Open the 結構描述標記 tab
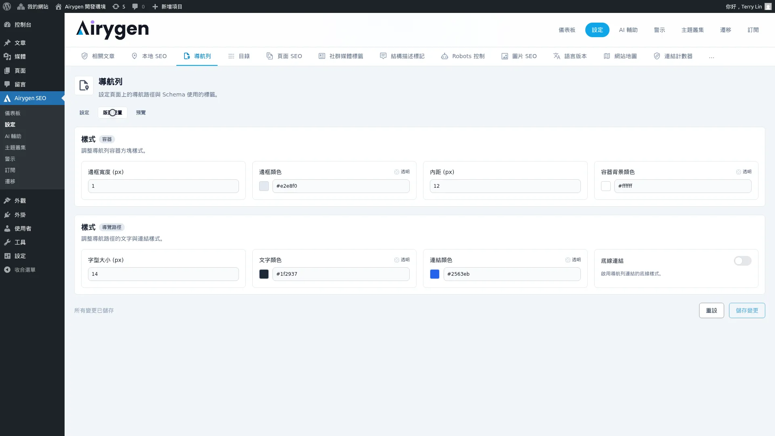The width and height of the screenshot is (775, 436). (x=402, y=56)
